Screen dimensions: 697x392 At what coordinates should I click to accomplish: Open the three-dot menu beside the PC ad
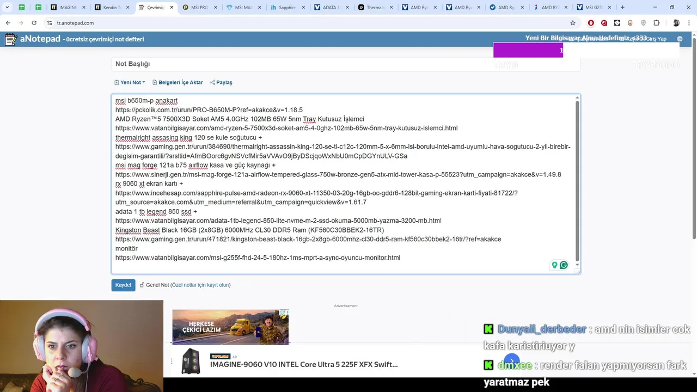click(172, 362)
